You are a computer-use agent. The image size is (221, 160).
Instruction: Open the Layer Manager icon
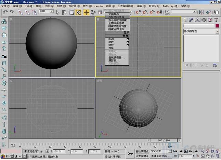(x=217, y=12)
